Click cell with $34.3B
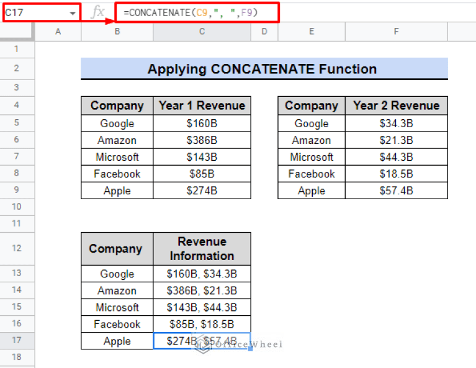 [x=396, y=123]
